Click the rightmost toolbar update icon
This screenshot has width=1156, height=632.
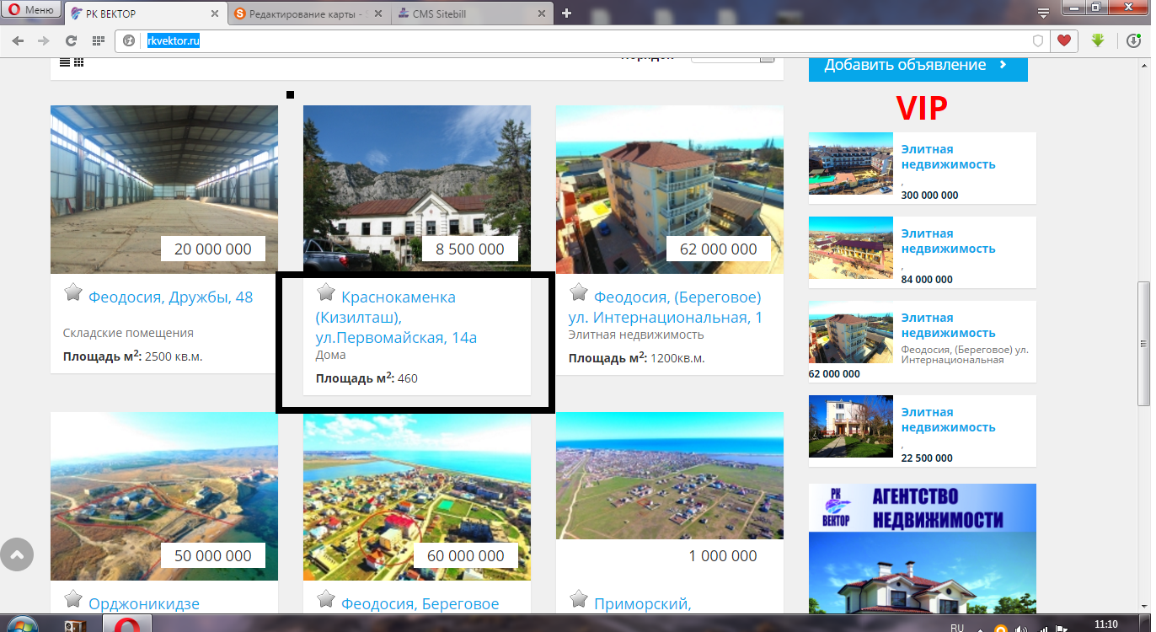1134,40
